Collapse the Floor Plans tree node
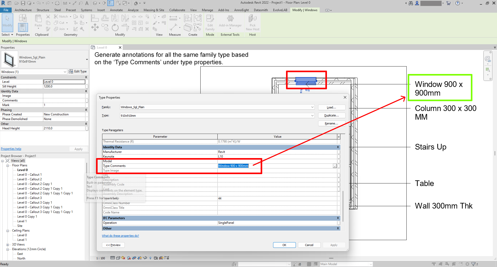This screenshot has width=497, height=267. tap(8, 166)
